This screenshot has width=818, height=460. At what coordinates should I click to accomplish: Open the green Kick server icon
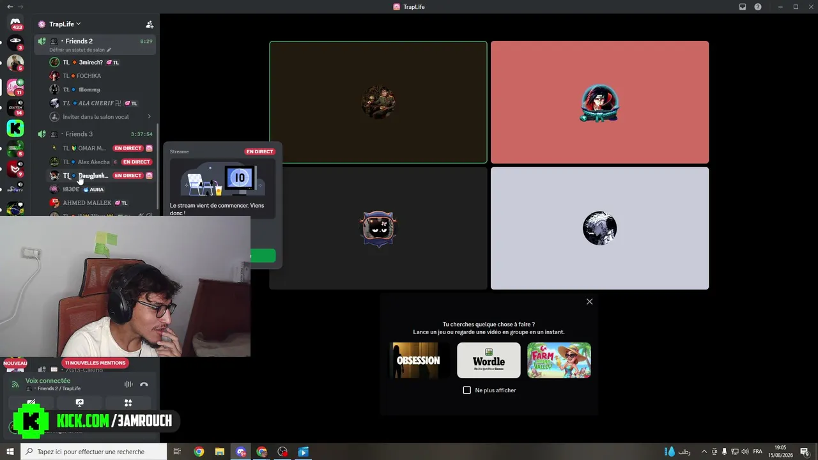(x=15, y=128)
